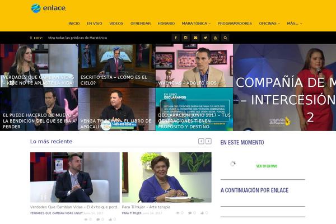Open 'Declaración Junio 2017' tile

194,109
